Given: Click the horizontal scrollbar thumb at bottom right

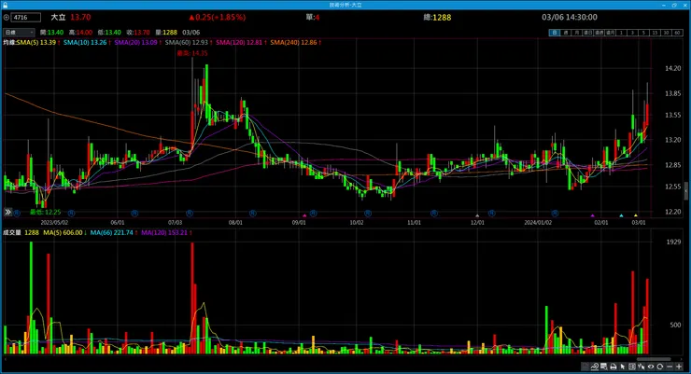Looking at the screenshot, I should [x=654, y=359].
